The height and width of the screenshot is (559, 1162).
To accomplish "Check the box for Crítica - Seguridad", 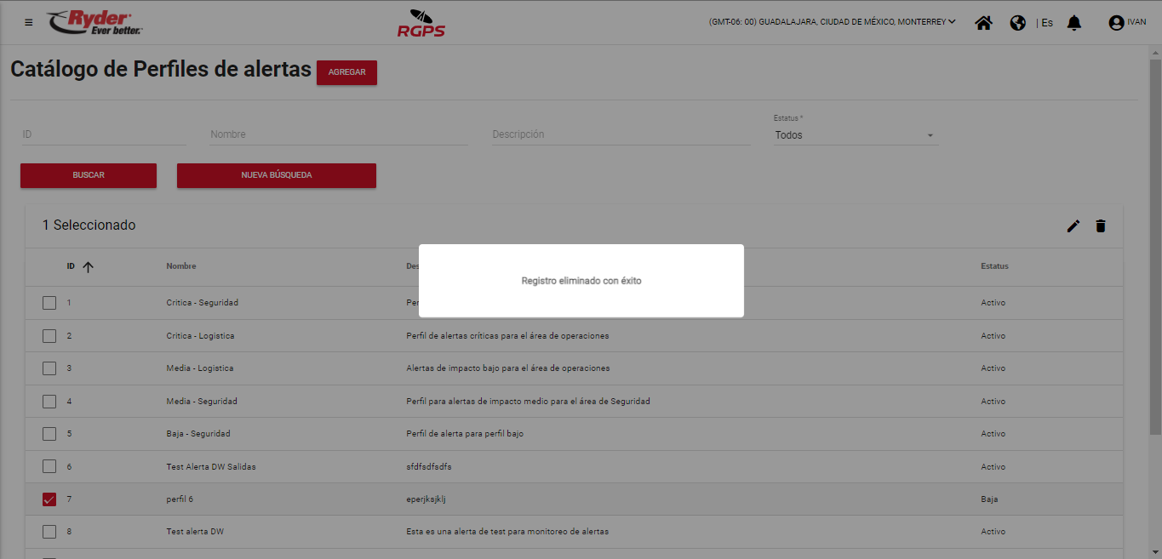I will [x=49, y=303].
